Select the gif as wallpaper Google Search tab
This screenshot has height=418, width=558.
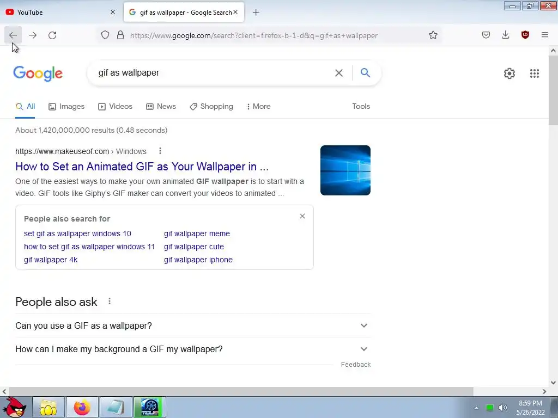point(184,12)
